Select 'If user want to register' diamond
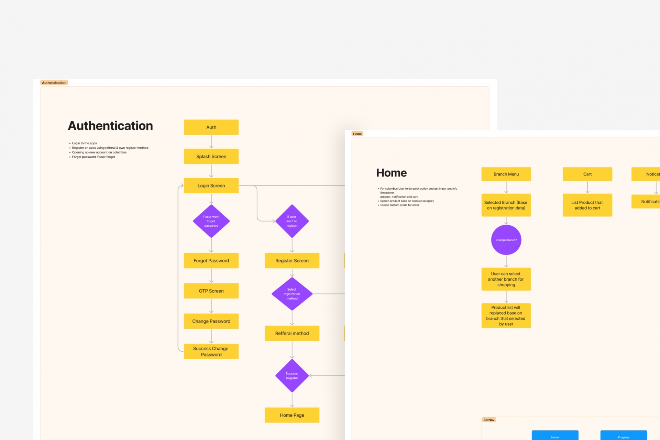660x440 pixels. point(292,221)
